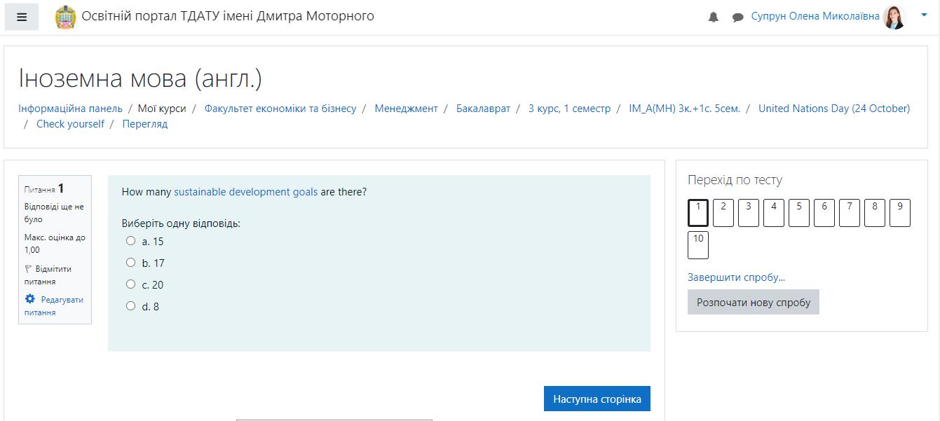Open United Nations Day (24 October) breadcrumb

[x=834, y=109]
